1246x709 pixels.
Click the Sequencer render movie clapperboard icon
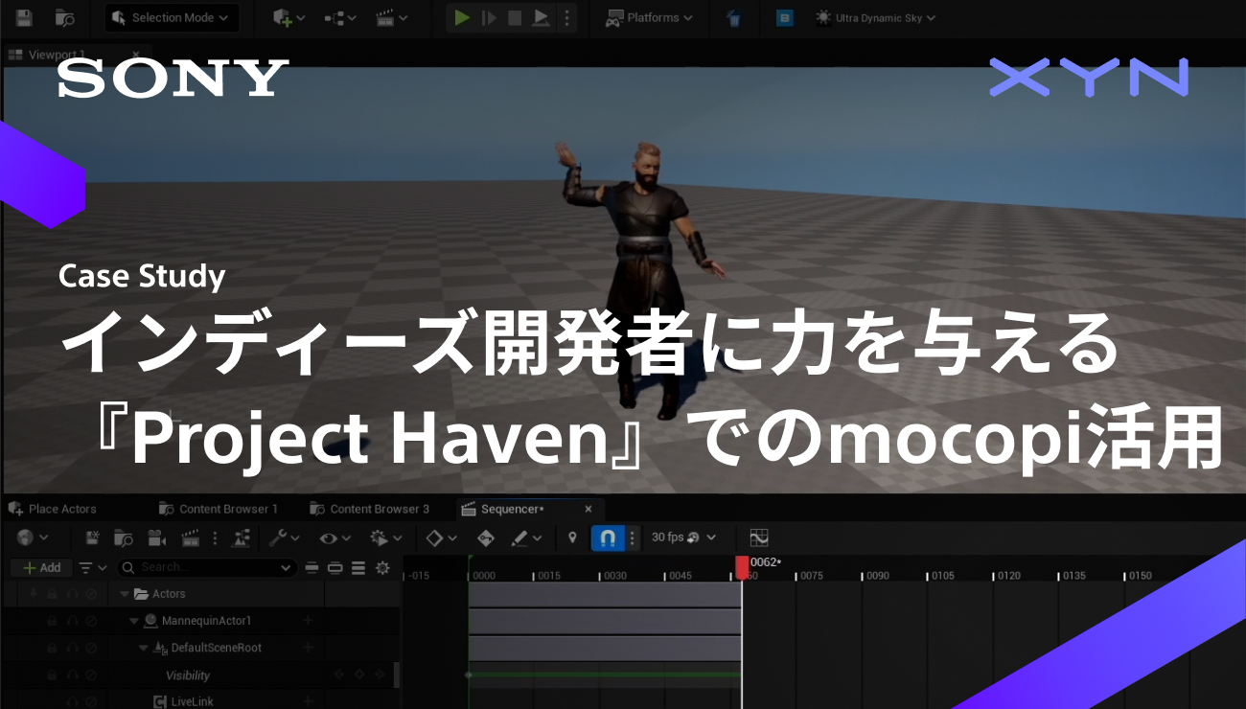pos(190,538)
